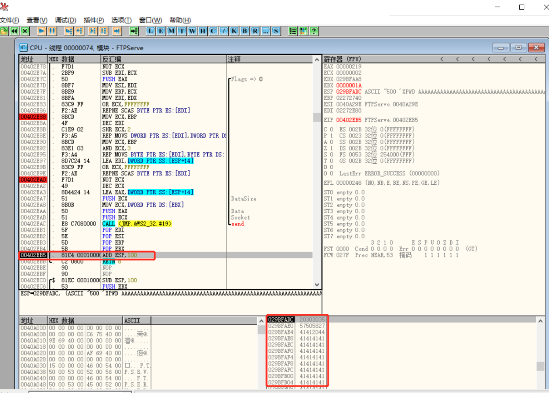Image resolution: width=549 pixels, height=393 pixels.
Task: Click the Step into toolbar icon
Action: click(69, 31)
